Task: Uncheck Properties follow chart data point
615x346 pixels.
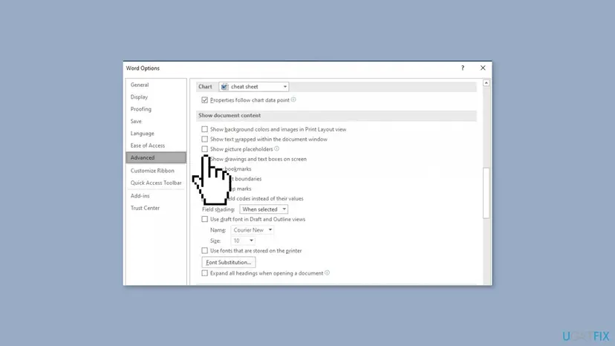Action: click(x=205, y=100)
